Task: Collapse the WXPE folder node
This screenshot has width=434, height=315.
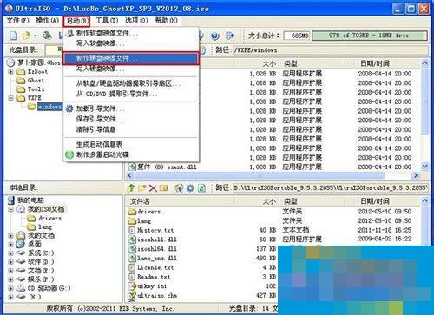Action: tap(11, 98)
